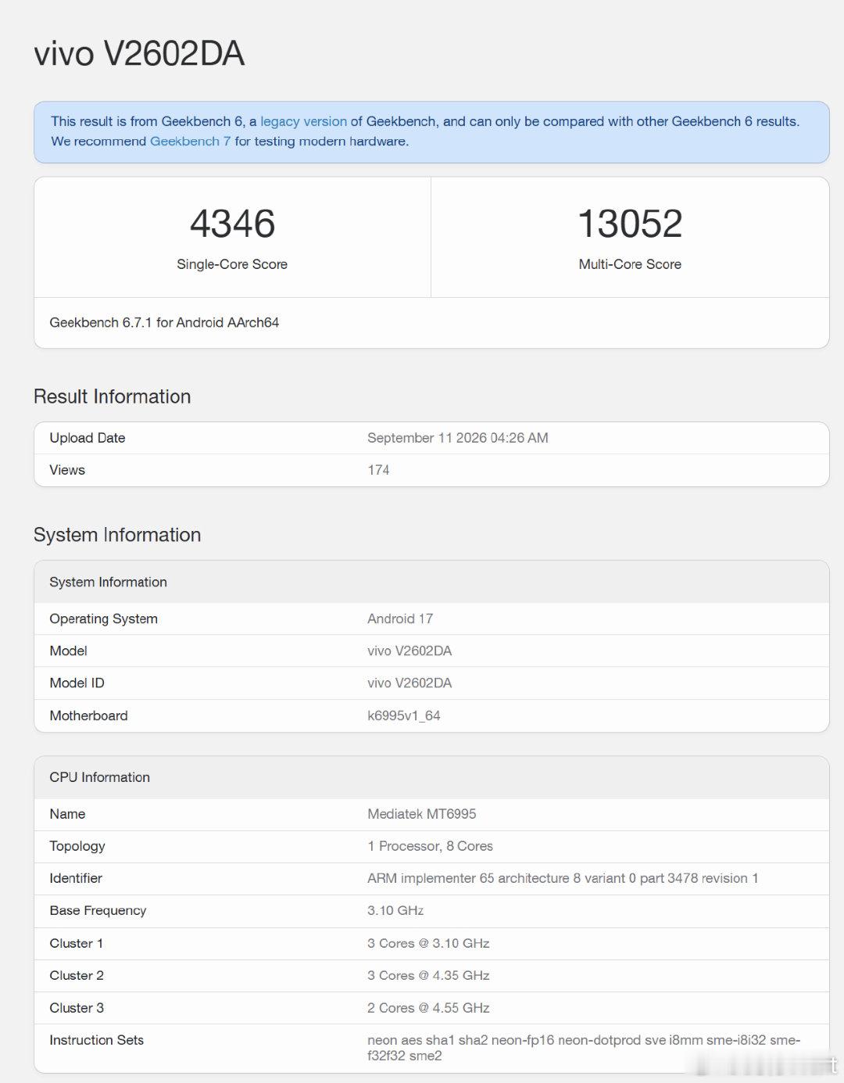The width and height of the screenshot is (844, 1083).
Task: Select the Android 17 value
Action: 400,619
